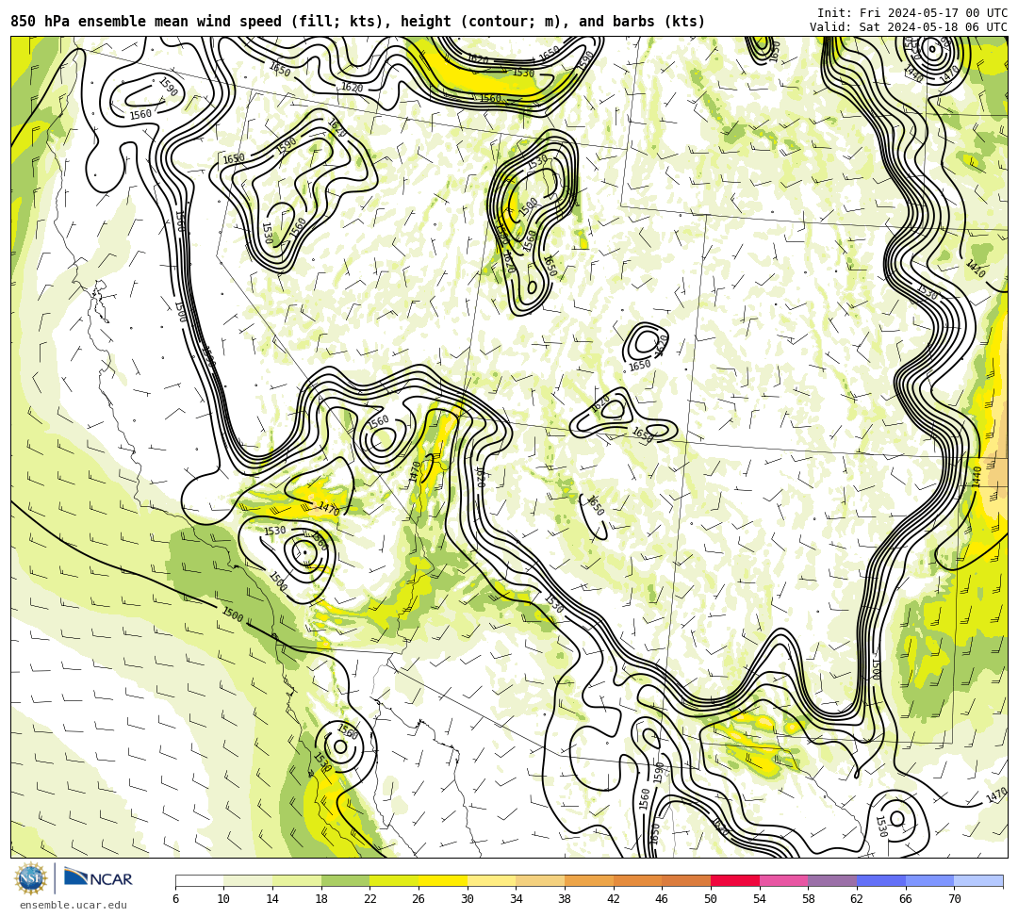The width and height of the screenshot is (1018, 917).
Task: Click the colorbar tick label 70
Action: point(954,899)
